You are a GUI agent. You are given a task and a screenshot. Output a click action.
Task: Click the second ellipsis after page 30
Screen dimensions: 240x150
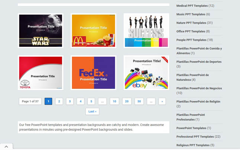[151, 101]
